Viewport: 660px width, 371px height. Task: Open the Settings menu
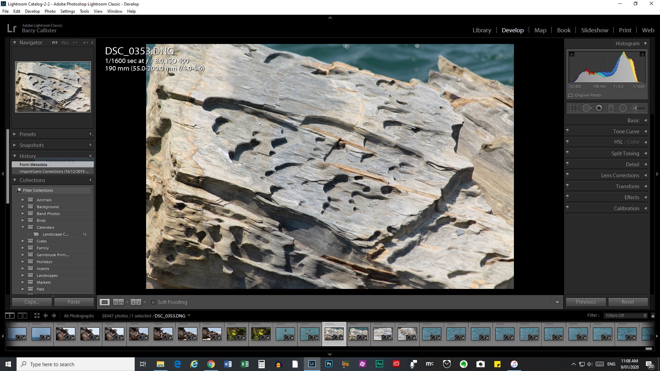[67, 11]
